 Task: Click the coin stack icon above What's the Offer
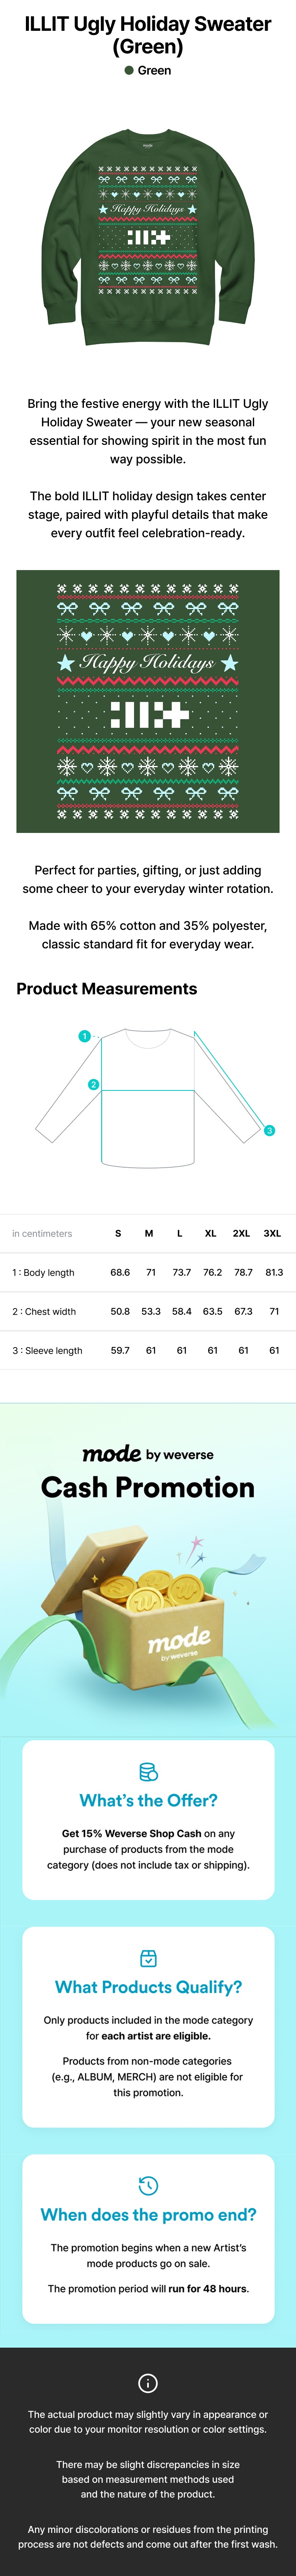148,1772
